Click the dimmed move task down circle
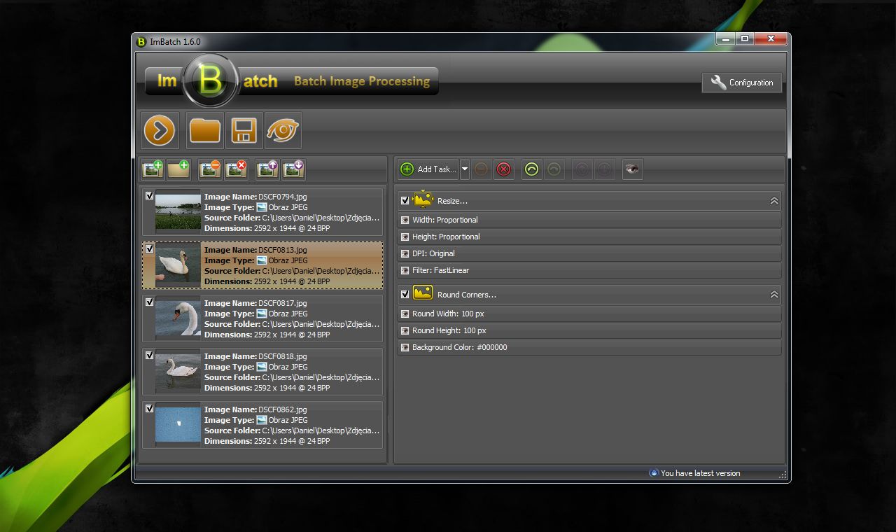Image resolution: width=896 pixels, height=532 pixels. (x=605, y=169)
